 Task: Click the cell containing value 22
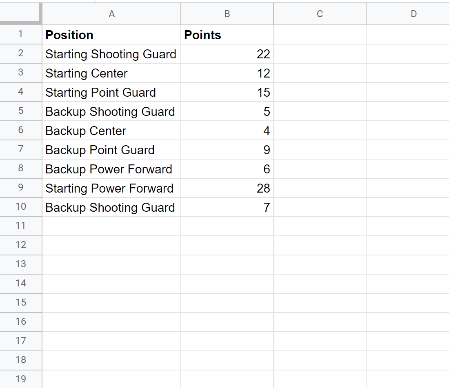[x=227, y=54]
